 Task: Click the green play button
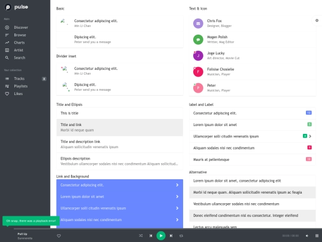click(161, 235)
